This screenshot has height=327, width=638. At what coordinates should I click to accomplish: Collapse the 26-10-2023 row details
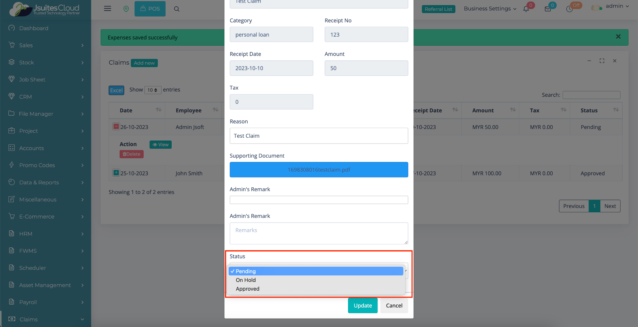pyautogui.click(x=116, y=127)
